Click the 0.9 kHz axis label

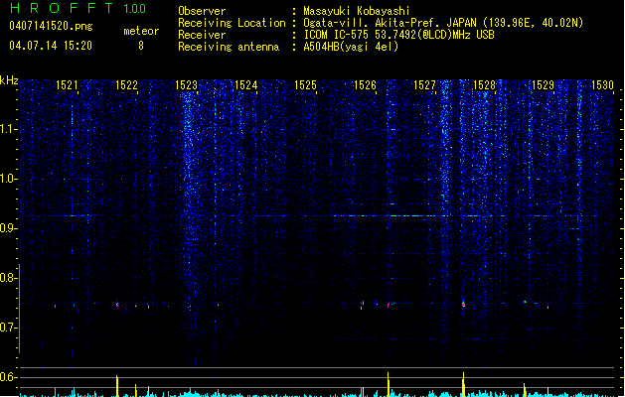coord(8,228)
